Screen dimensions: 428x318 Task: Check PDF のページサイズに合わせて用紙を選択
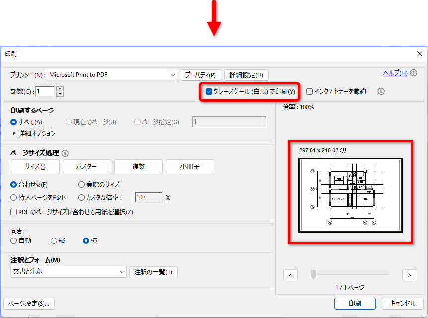coord(13,212)
